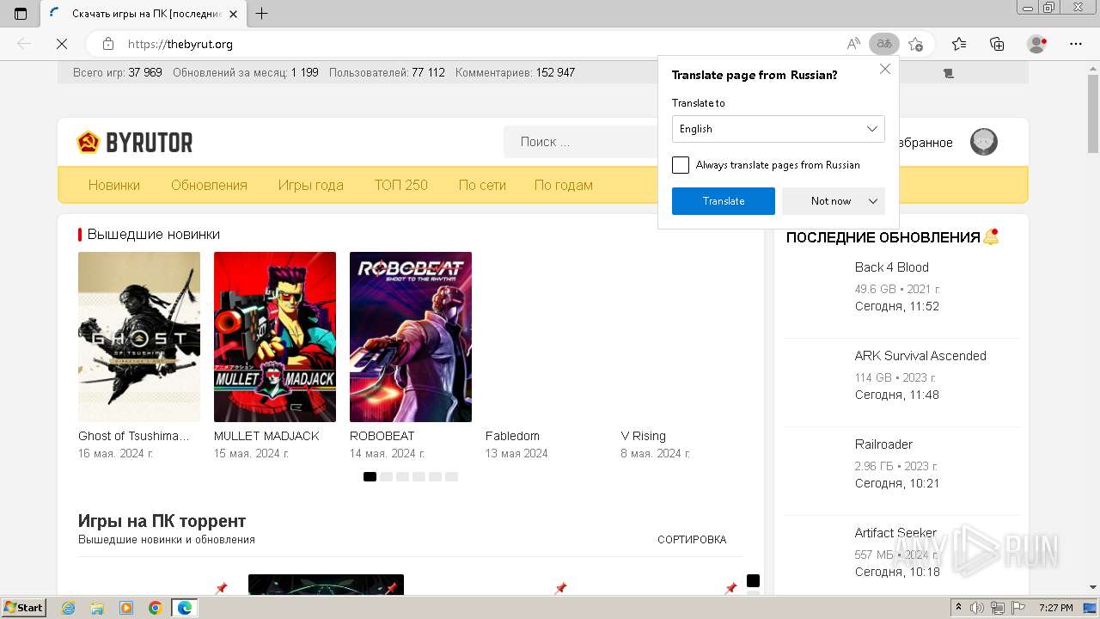Open Collections panel
The image size is (1100, 619).
(x=997, y=44)
